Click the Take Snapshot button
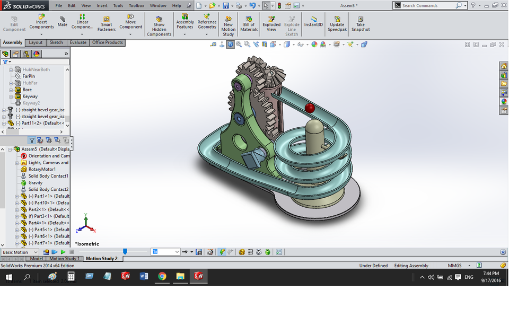 point(360,23)
